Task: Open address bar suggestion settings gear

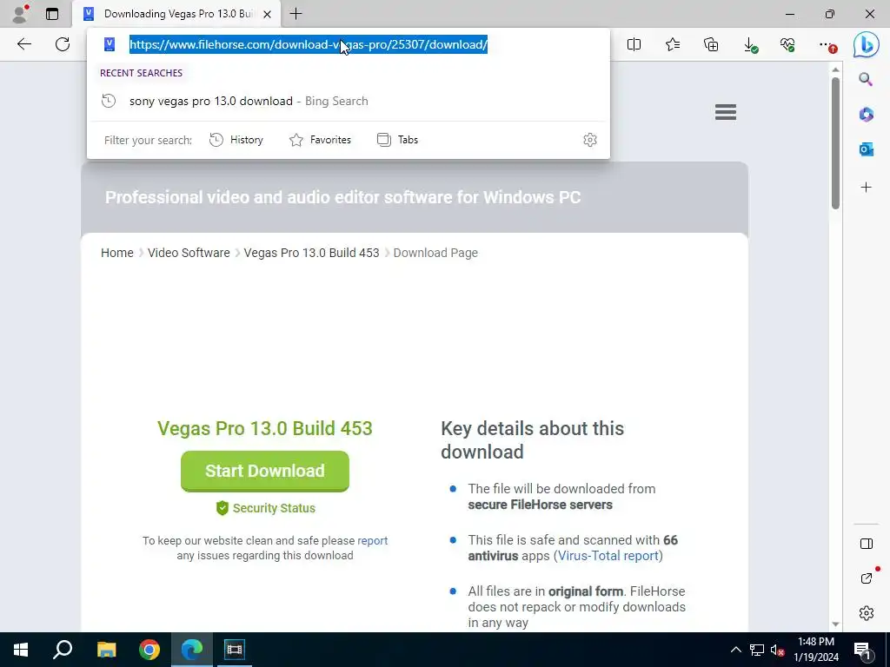Action: [x=590, y=140]
